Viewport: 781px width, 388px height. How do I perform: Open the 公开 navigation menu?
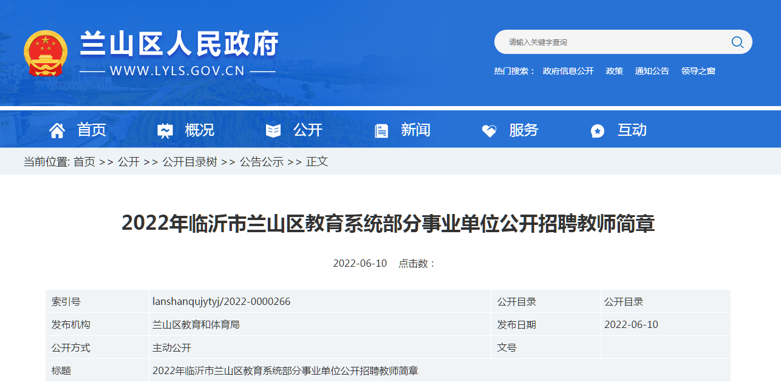[x=308, y=130]
